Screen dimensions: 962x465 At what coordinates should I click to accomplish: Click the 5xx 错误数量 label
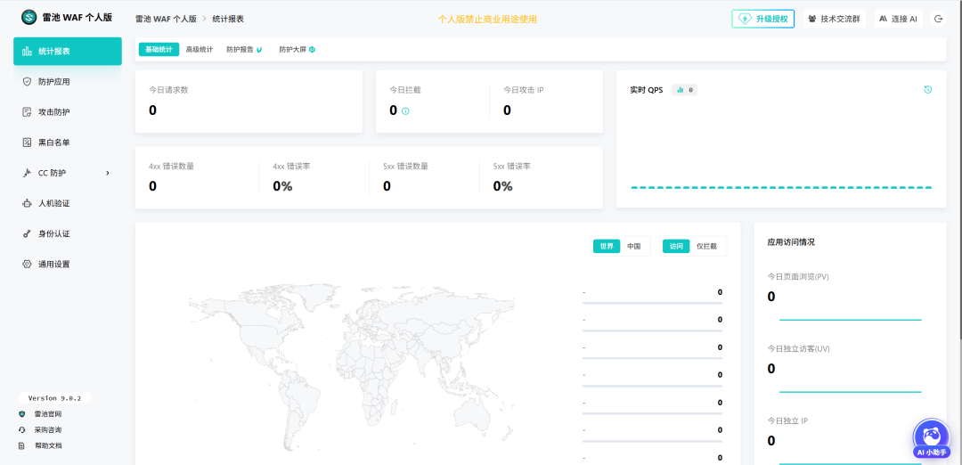point(405,166)
